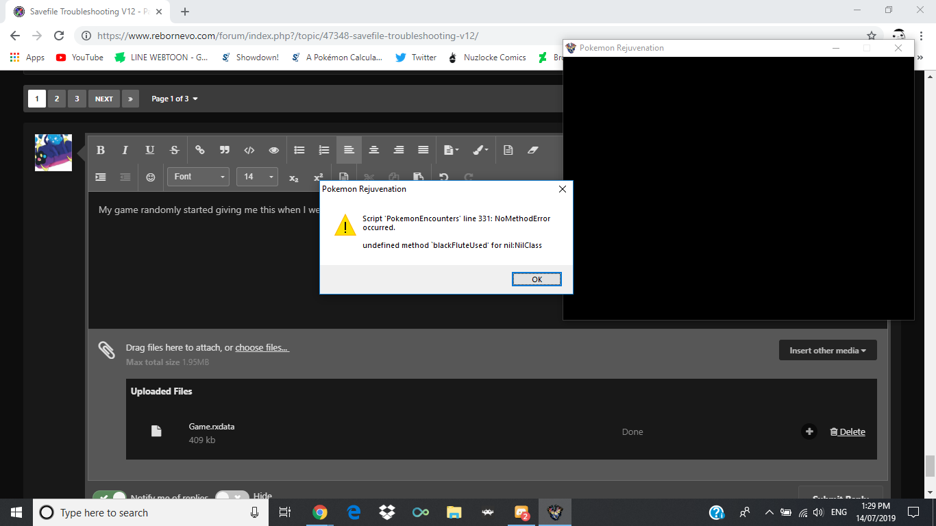Viewport: 936px width, 526px height.
Task: Open the A Pokémon Calcula... bookmark
Action: click(x=337, y=58)
